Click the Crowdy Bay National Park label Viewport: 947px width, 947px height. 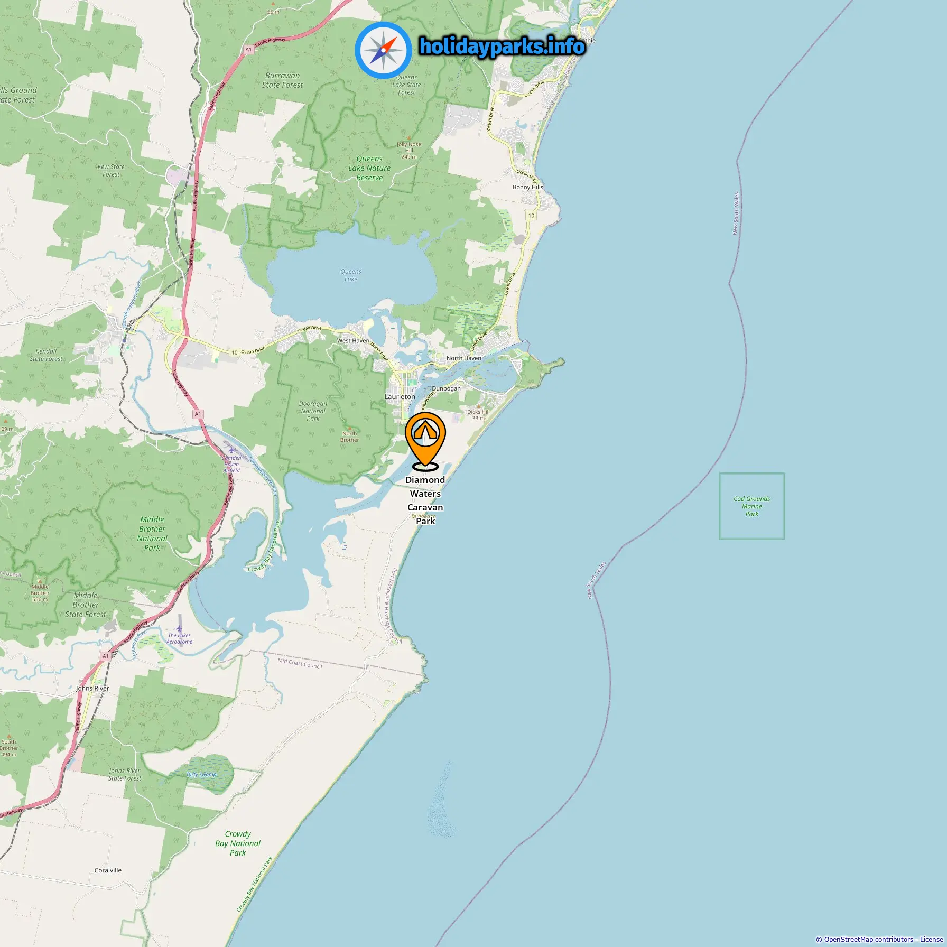coord(238,843)
